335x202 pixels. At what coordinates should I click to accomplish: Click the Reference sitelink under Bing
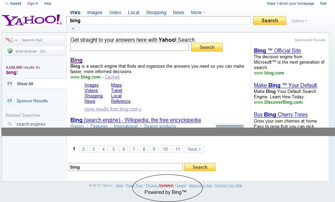[x=121, y=101]
